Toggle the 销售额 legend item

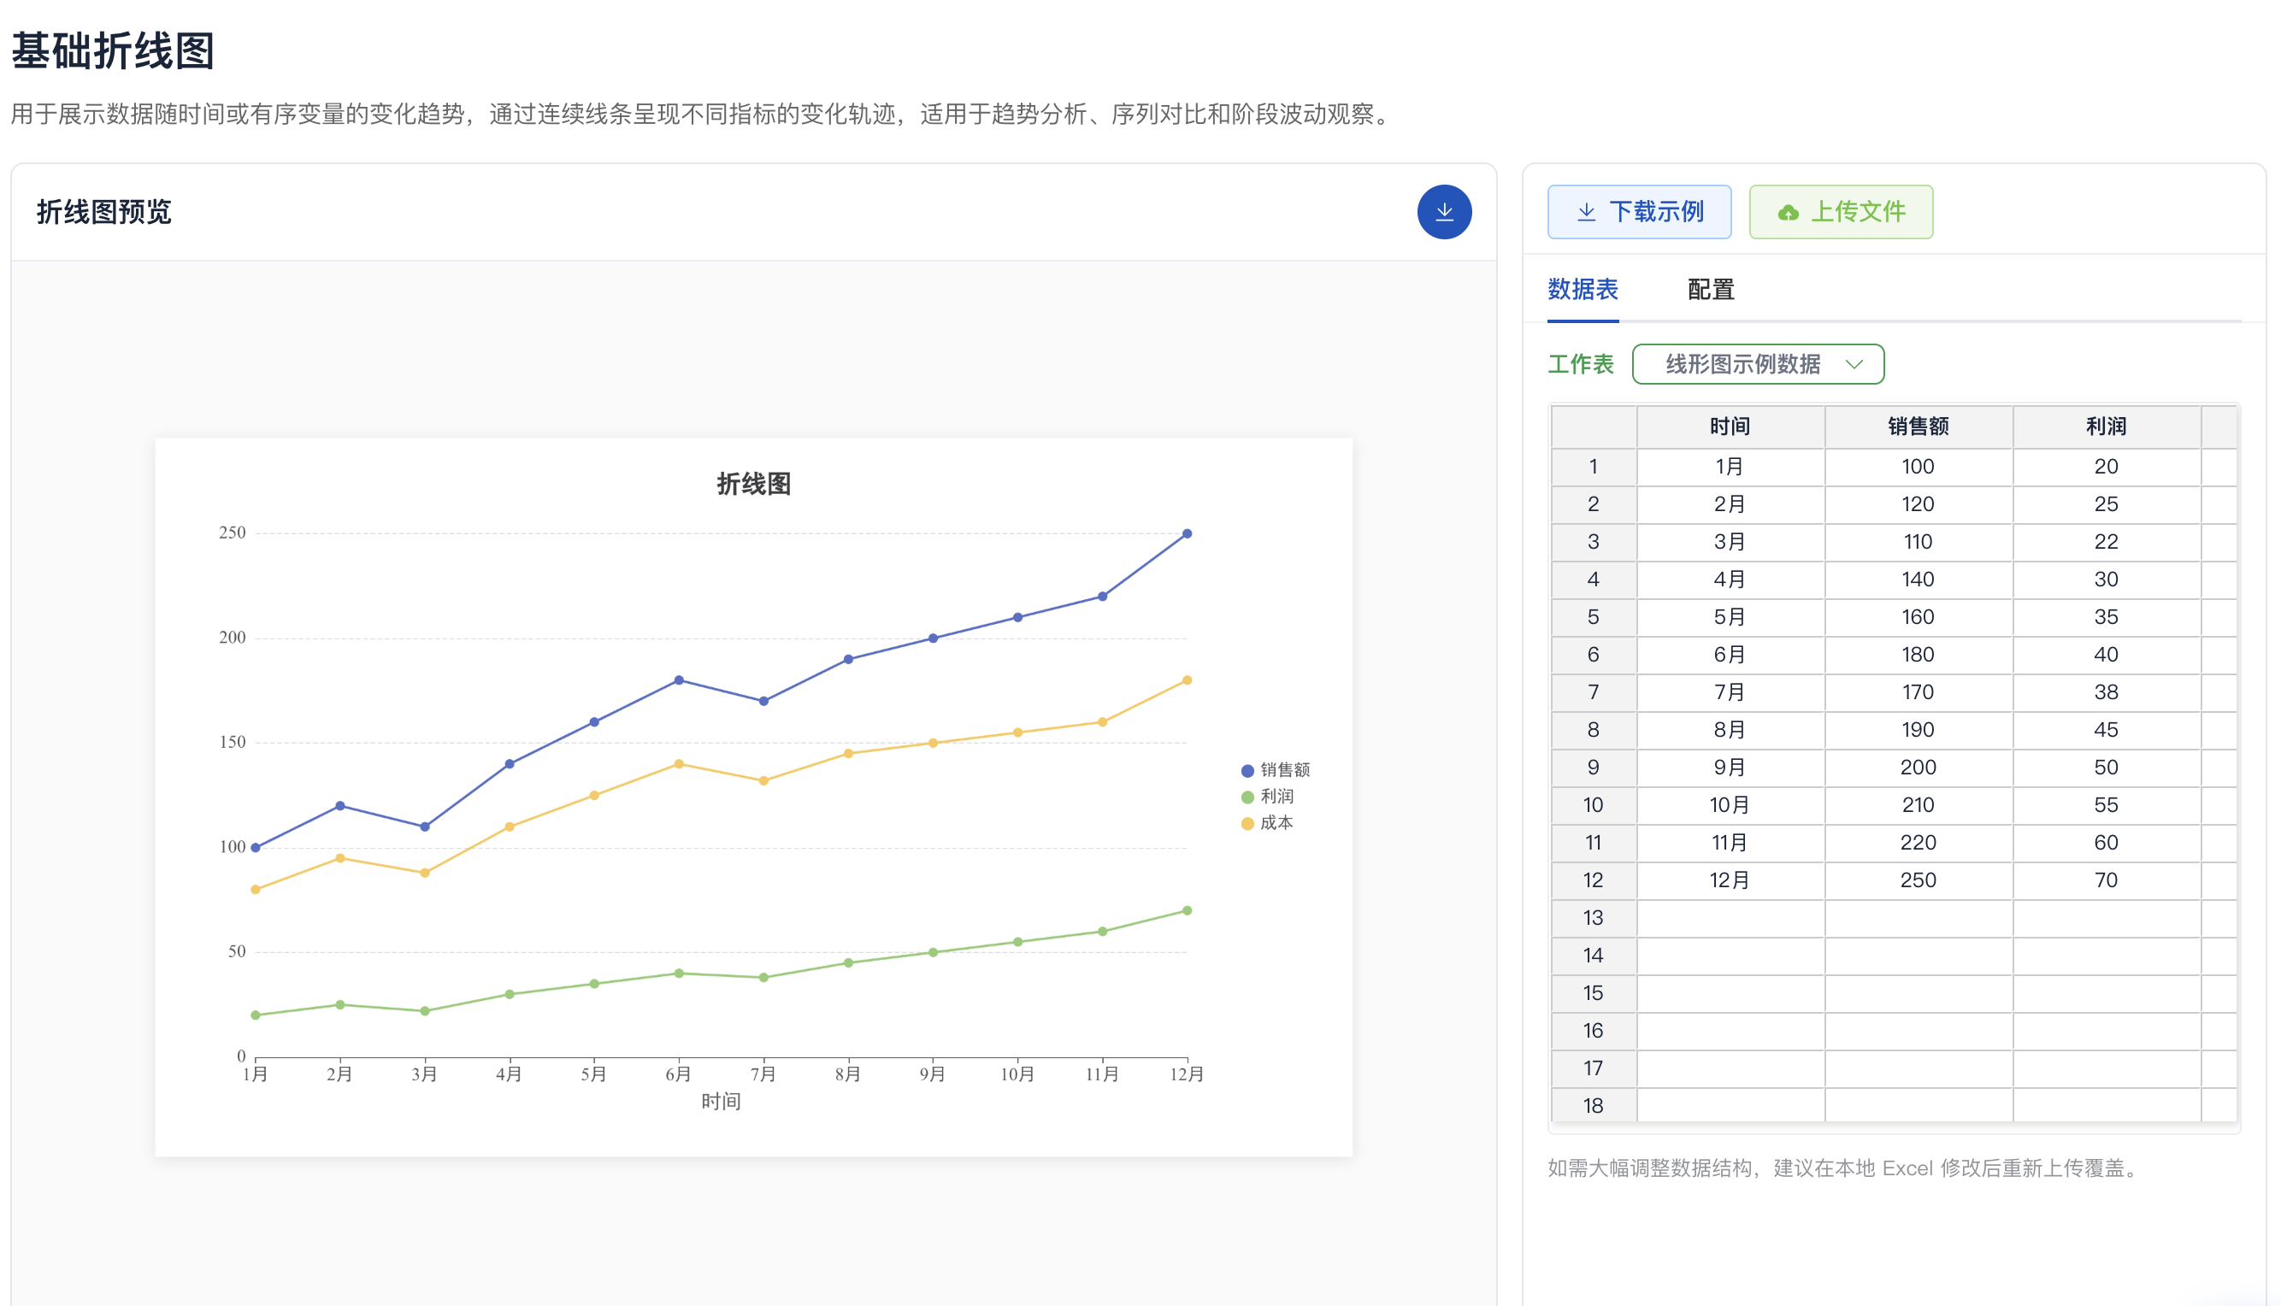(x=1275, y=769)
